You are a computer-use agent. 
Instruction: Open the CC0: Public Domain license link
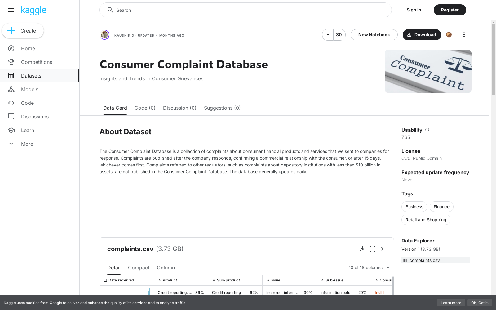pyautogui.click(x=421, y=158)
